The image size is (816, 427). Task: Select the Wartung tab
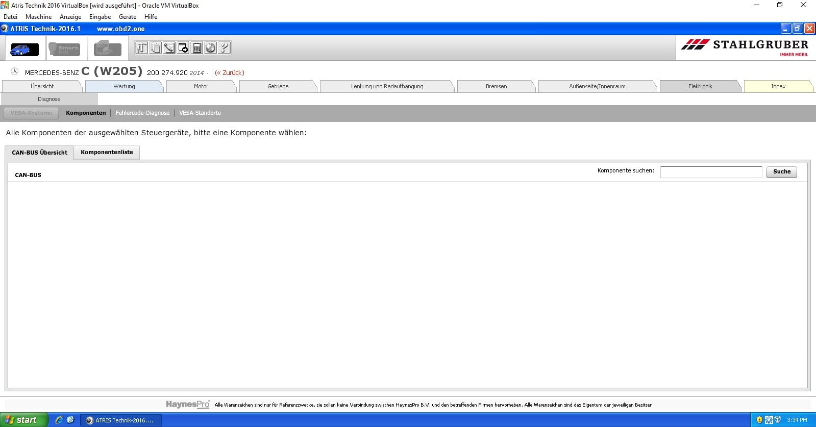click(124, 86)
